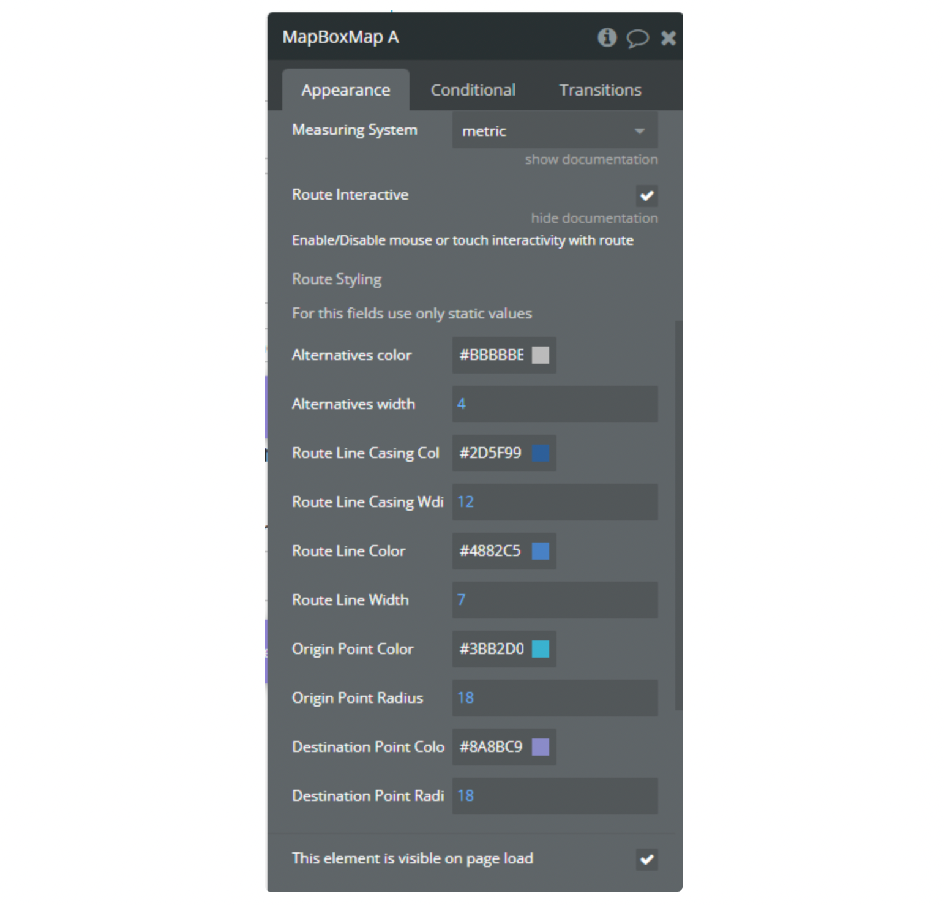Show documentation for Measuring System
Image resolution: width=944 pixels, height=905 pixels.
click(x=591, y=159)
